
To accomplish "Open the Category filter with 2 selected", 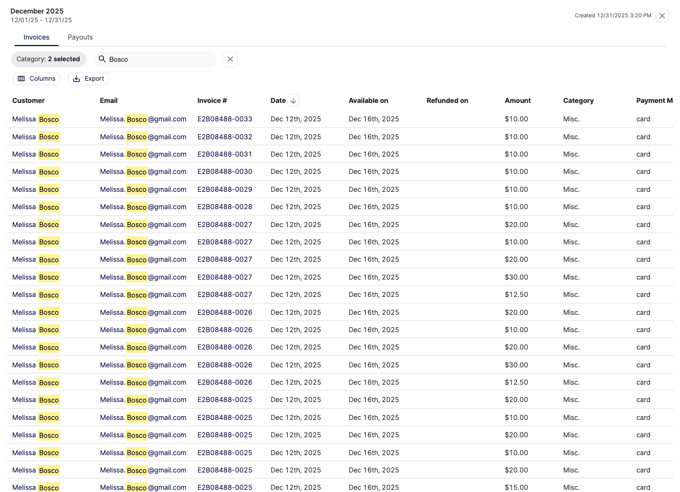I will [x=48, y=59].
